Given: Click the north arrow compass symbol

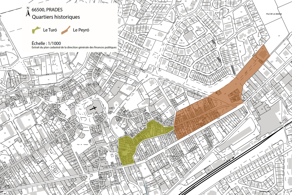Looking at the screenshot, I should pyautogui.click(x=28, y=12).
